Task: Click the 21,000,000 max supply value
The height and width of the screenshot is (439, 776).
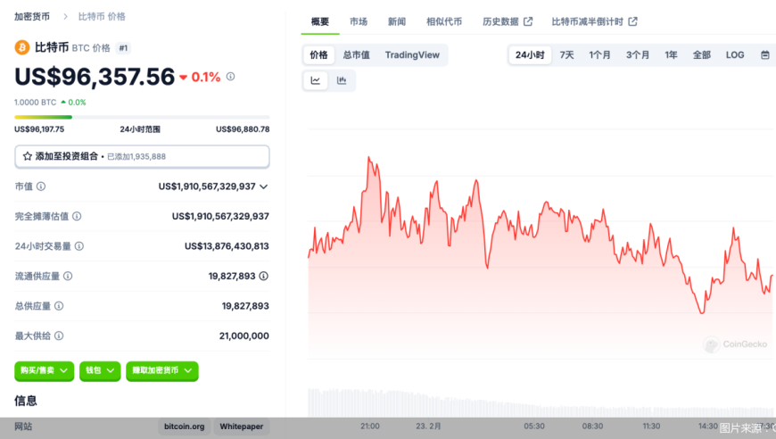Action: [244, 335]
